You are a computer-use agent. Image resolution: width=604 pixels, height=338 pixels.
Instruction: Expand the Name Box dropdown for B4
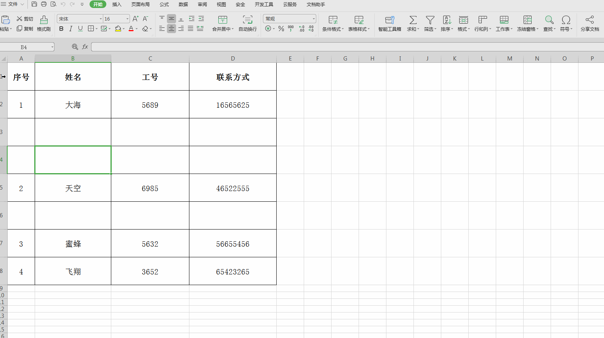tap(52, 47)
